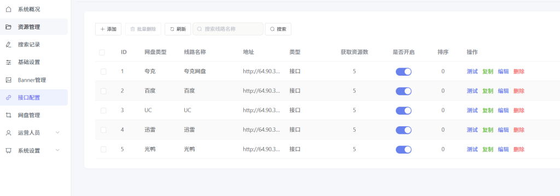The image size is (560, 196).
Task: Click the folder icon beside 资源管理
Action: click(x=9, y=27)
